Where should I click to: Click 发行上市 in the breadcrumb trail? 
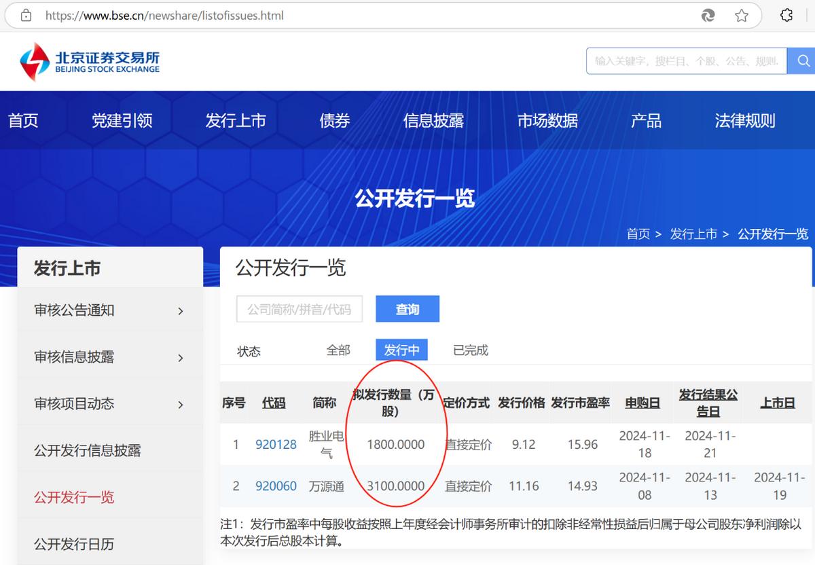click(x=693, y=234)
